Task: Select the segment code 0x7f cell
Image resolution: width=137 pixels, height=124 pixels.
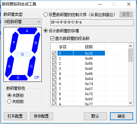Action: coord(89,94)
